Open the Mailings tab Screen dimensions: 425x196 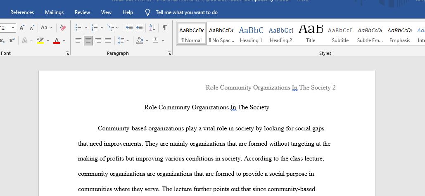click(x=55, y=12)
